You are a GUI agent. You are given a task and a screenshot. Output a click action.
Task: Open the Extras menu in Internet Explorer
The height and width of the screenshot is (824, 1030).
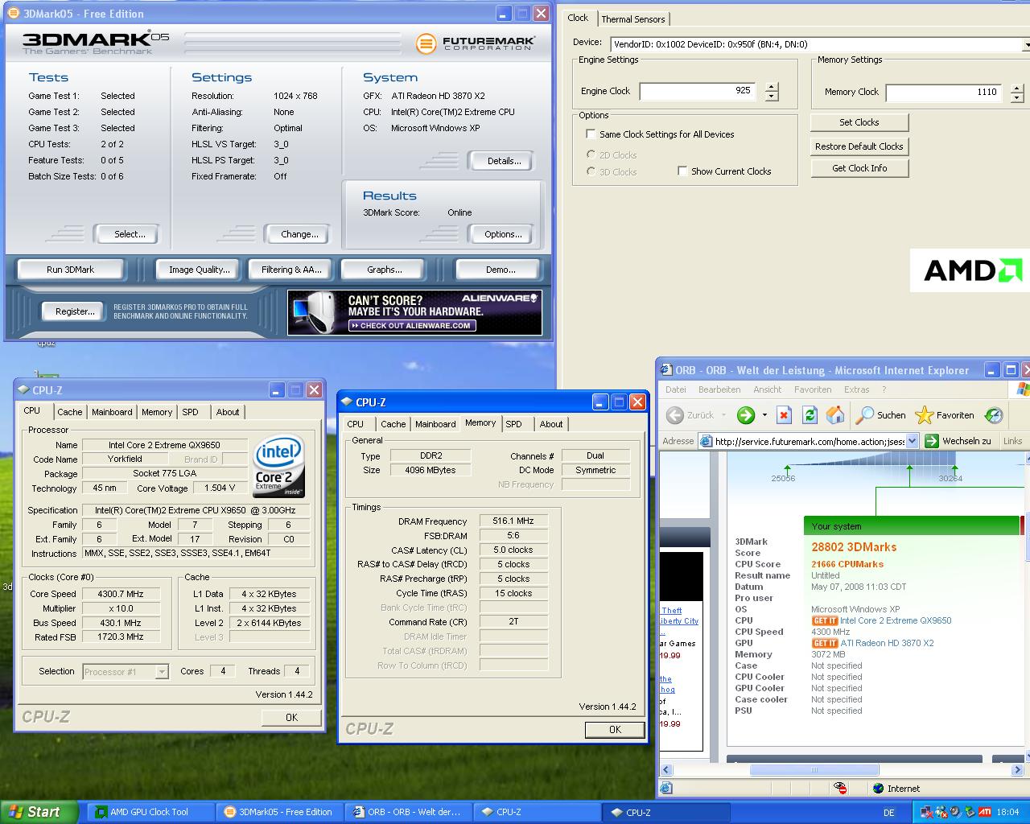pyautogui.click(x=856, y=389)
